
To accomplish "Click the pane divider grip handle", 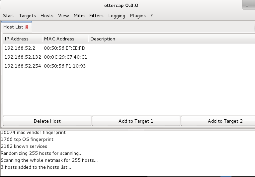I will tap(136, 130).
